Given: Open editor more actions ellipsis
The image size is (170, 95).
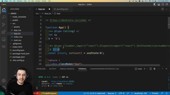Looking at the screenshot, I should click(167, 9).
